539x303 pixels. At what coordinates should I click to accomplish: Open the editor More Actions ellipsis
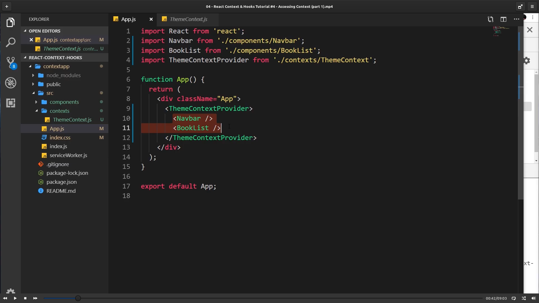pos(517,19)
